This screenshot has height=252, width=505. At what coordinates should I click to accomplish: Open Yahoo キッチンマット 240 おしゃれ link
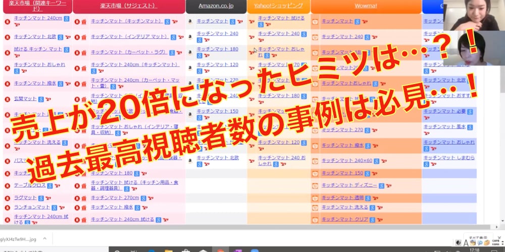click(x=282, y=161)
